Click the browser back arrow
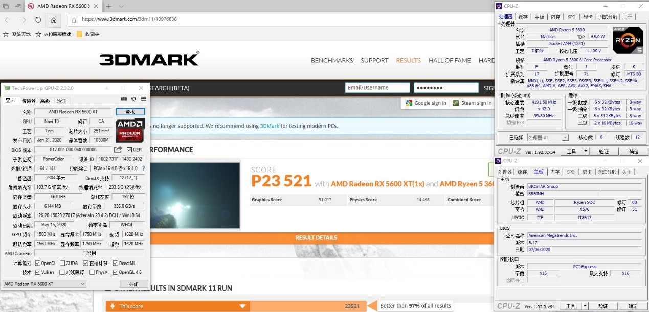The image size is (649, 312). tap(7, 20)
